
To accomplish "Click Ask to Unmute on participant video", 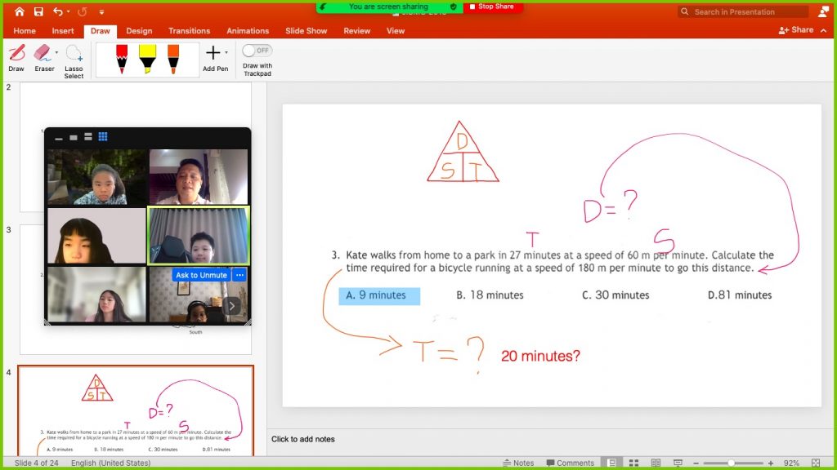I will (201, 275).
